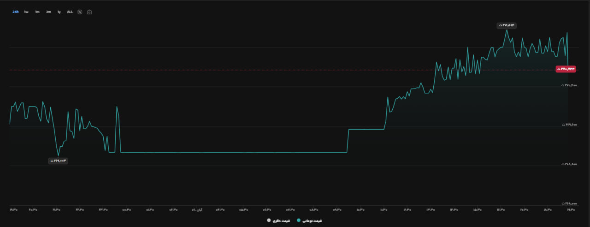This screenshot has height=227, width=590.
Task: Click the highest price tooltip marker
Action: tap(506, 24)
